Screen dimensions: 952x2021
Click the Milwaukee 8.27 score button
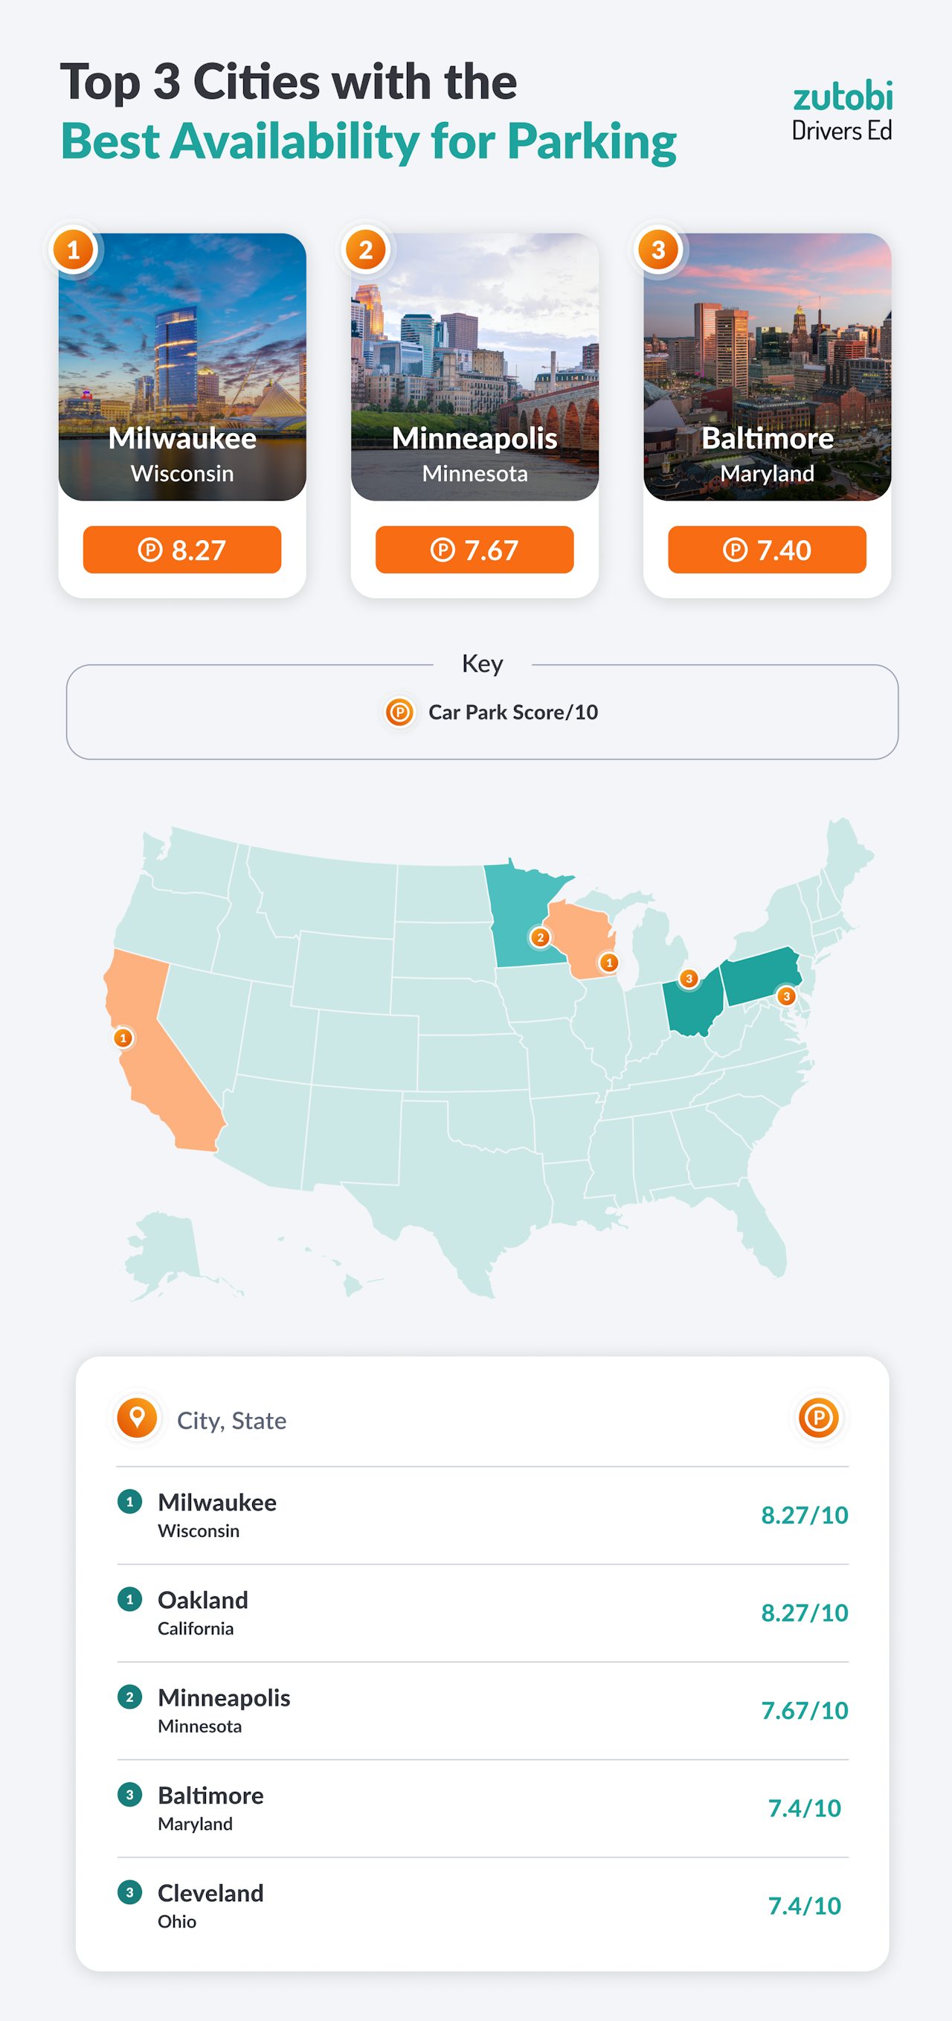pos(182,550)
